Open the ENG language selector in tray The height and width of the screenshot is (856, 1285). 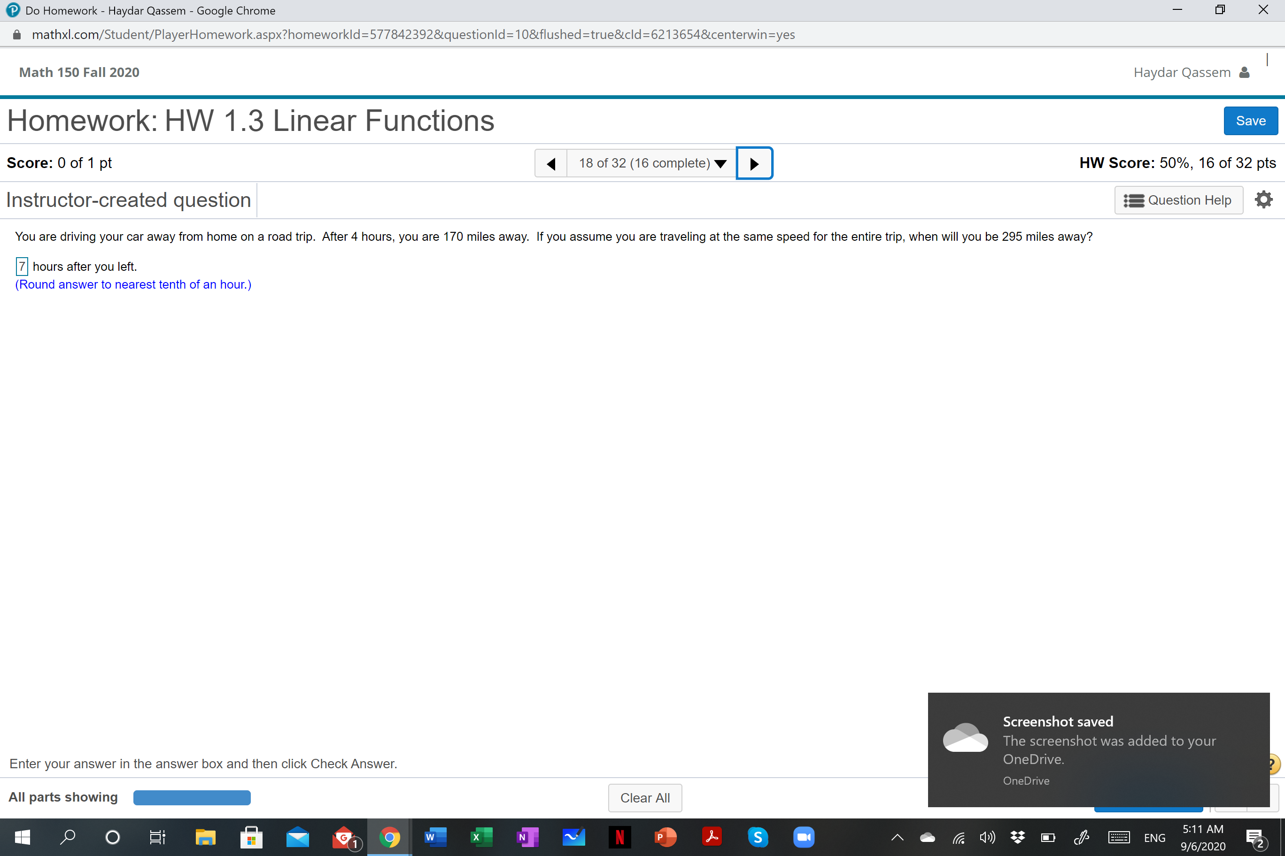click(x=1154, y=837)
